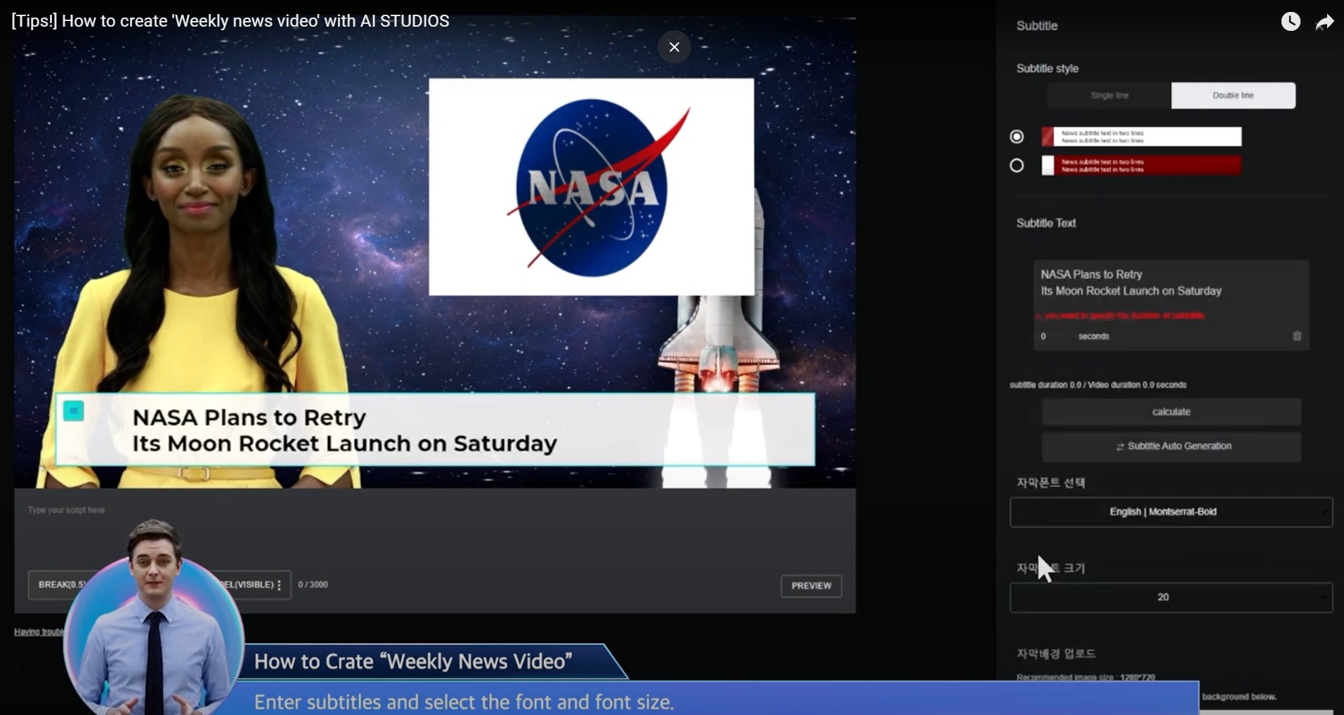Open the three-dot menu beside (VISIBLE)
The height and width of the screenshot is (715, 1344).
(280, 584)
